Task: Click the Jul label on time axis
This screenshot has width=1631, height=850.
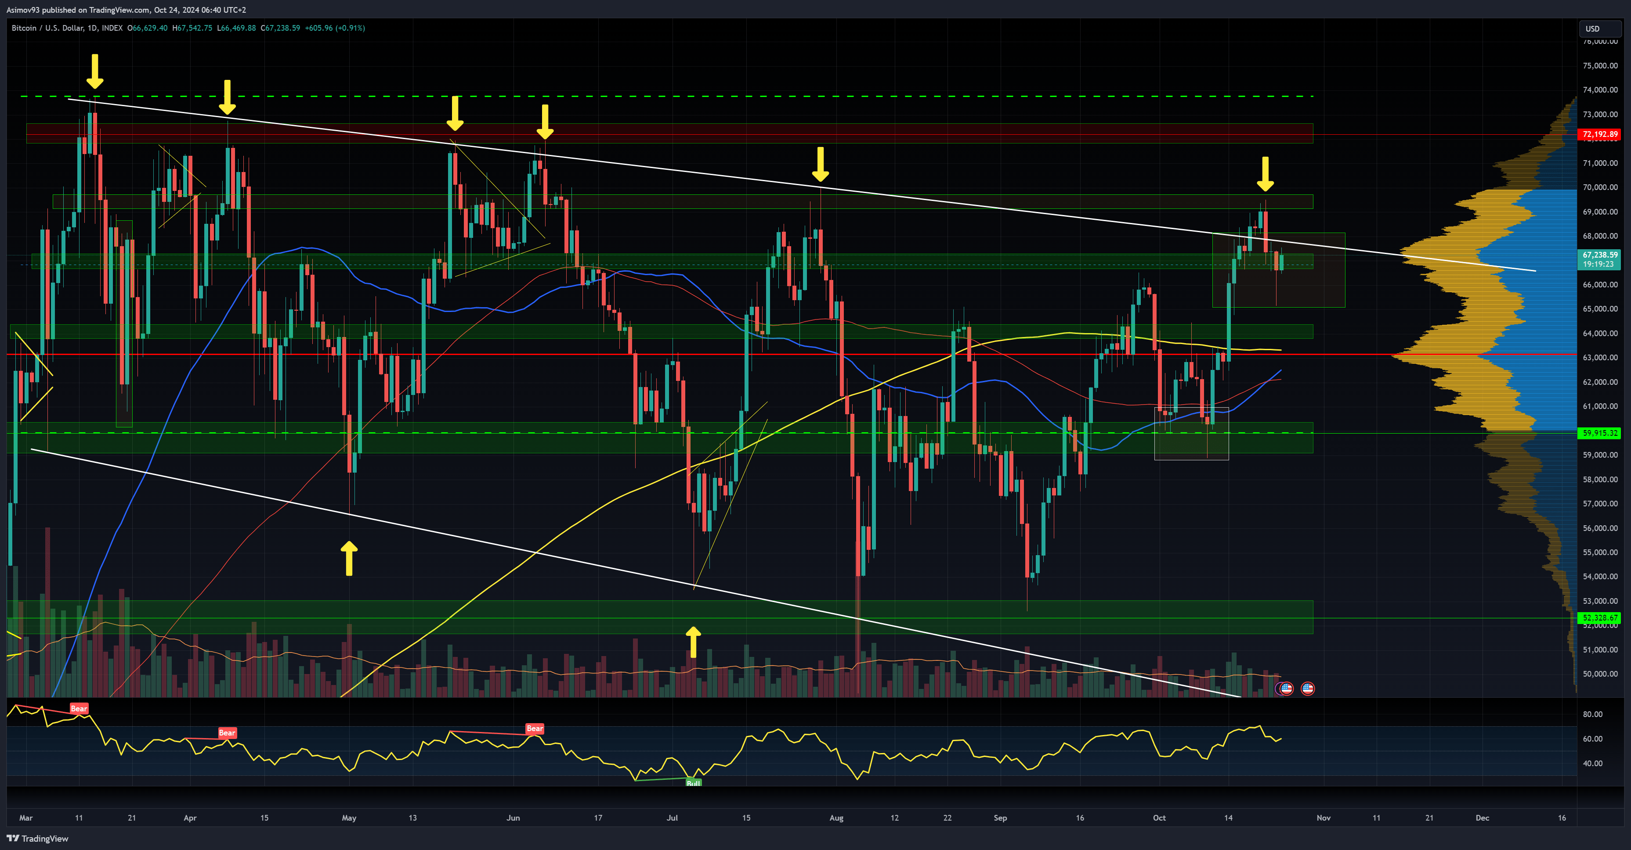Action: point(672,818)
